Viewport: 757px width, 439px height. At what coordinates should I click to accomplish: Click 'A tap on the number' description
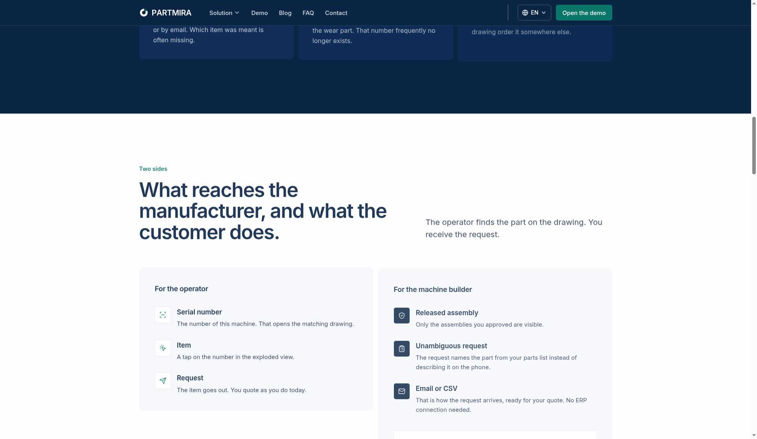pyautogui.click(x=235, y=357)
